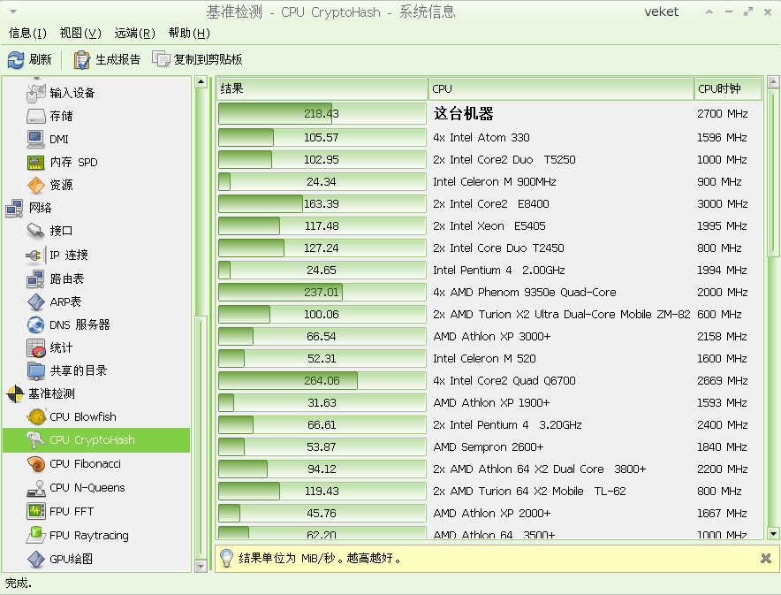
Task: Select the CPU Blowfish fish icon
Action: coord(36,416)
